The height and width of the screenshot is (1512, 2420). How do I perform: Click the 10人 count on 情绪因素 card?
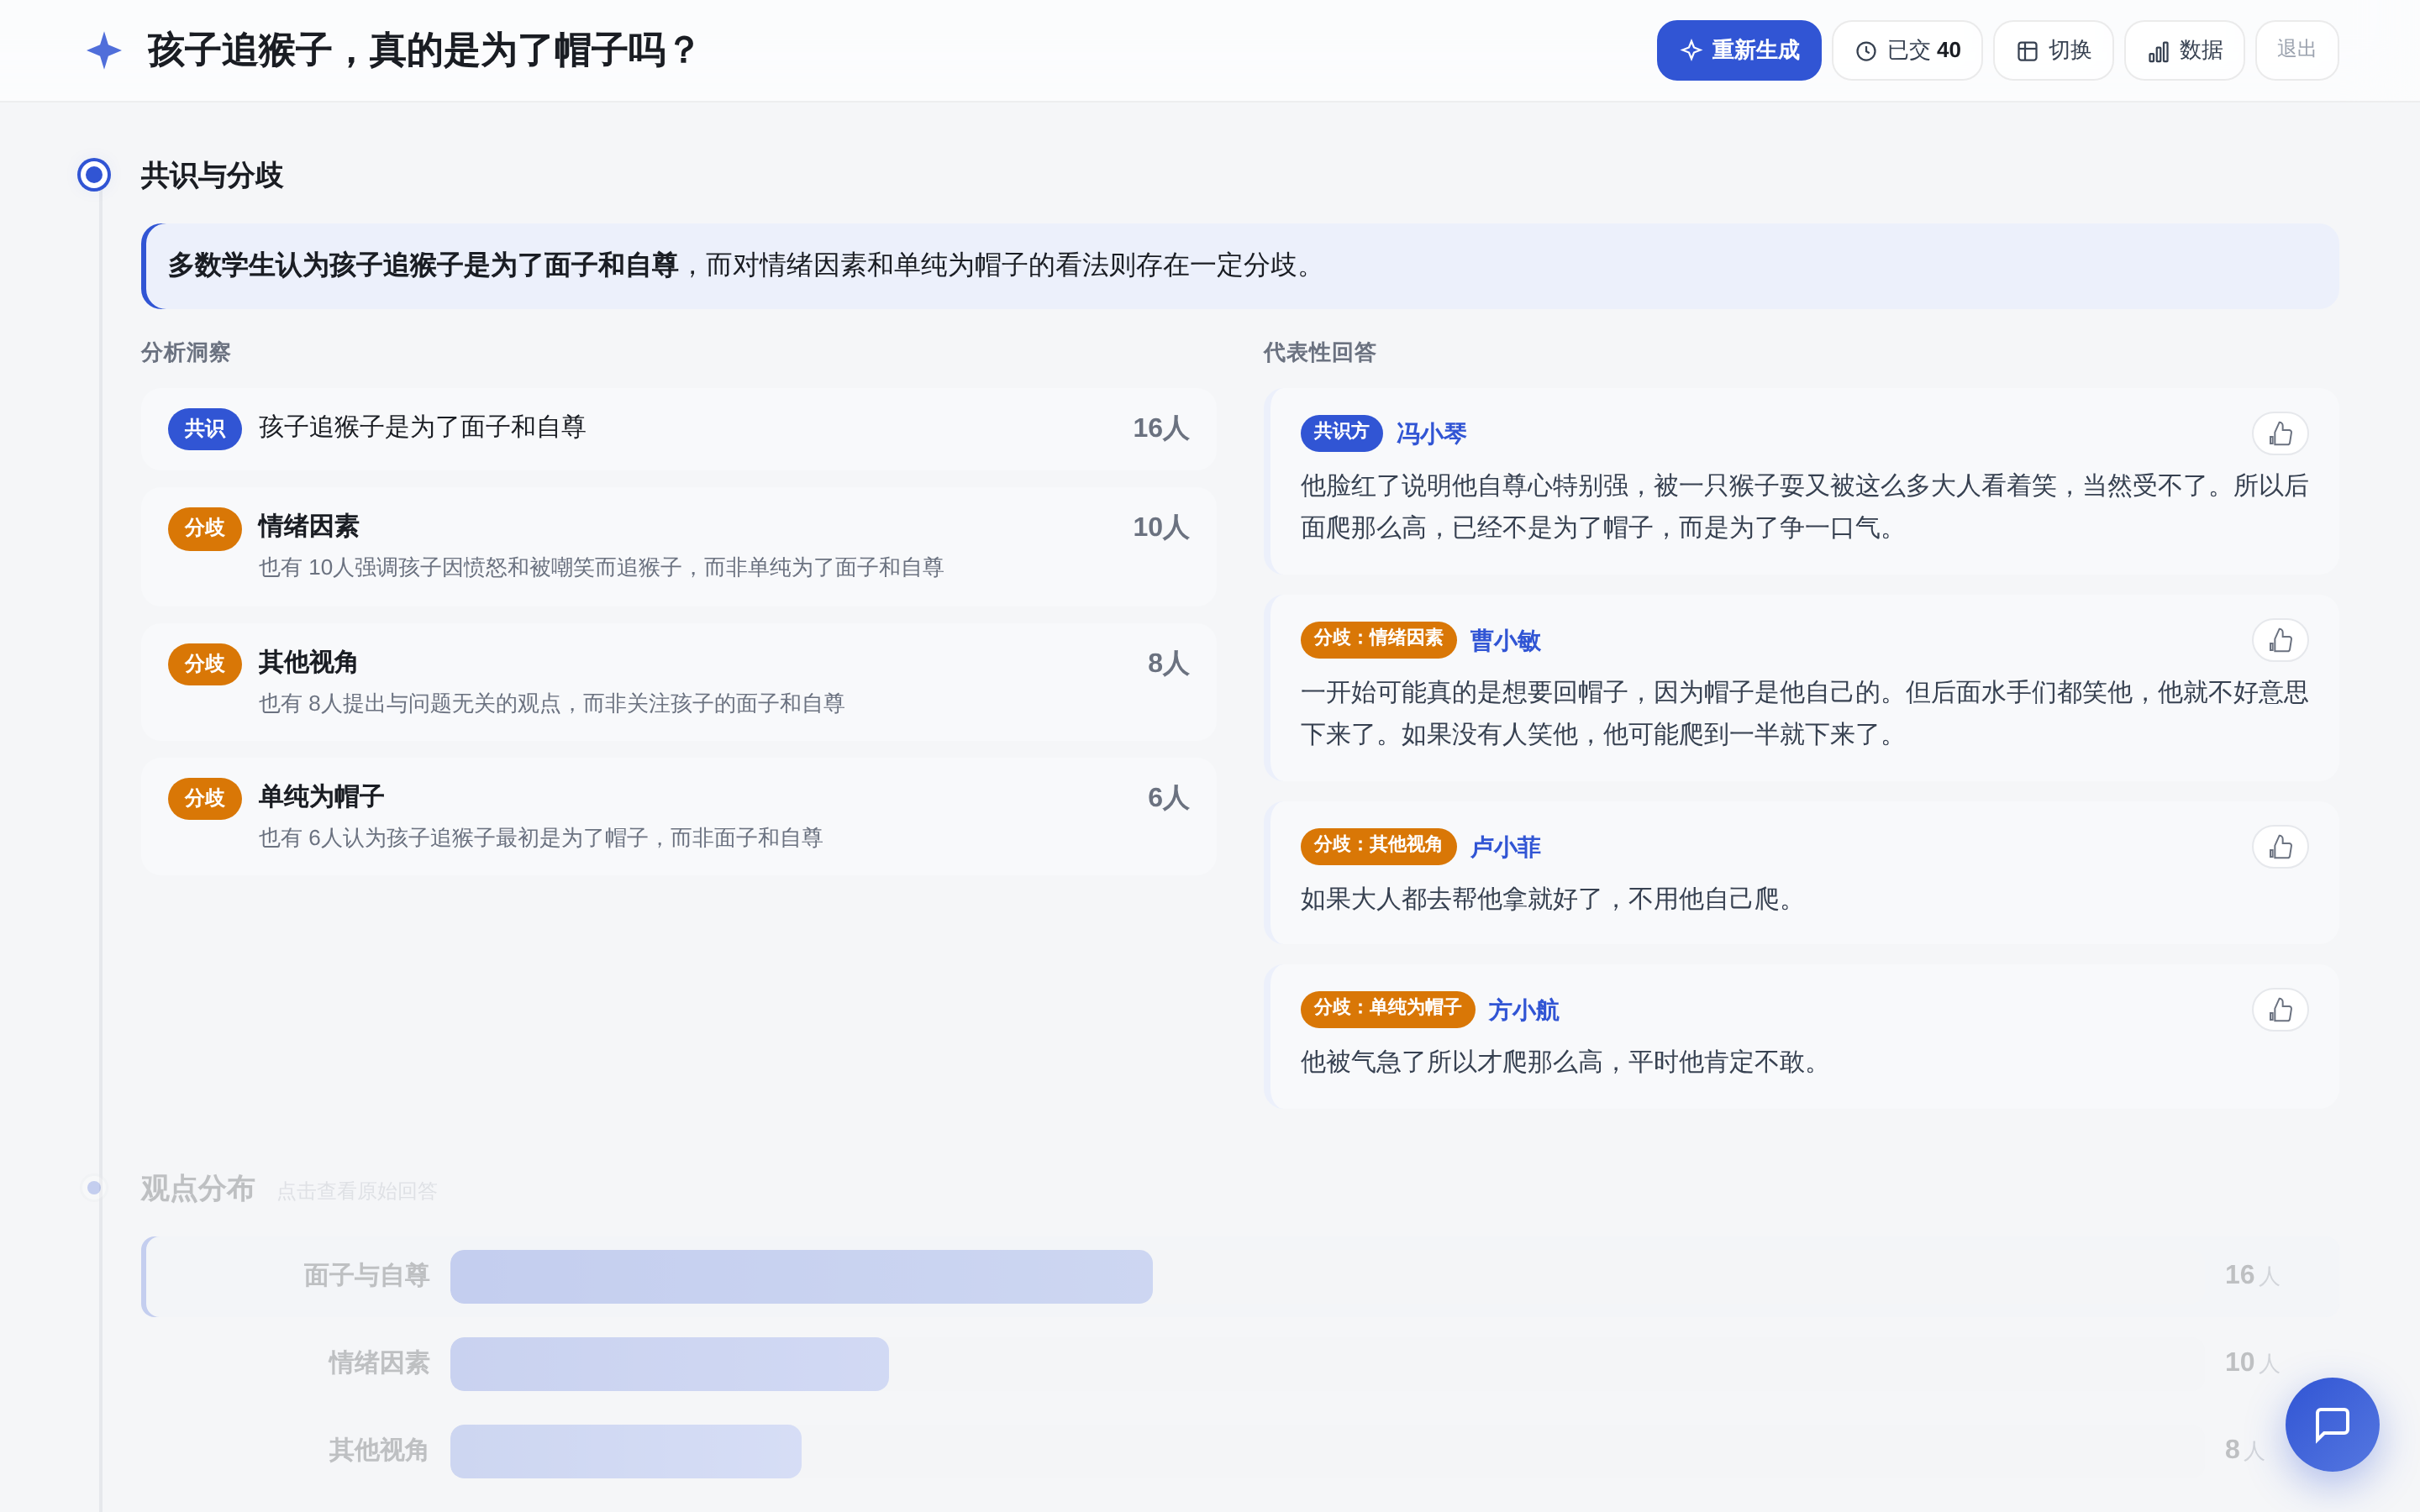(x=1160, y=527)
